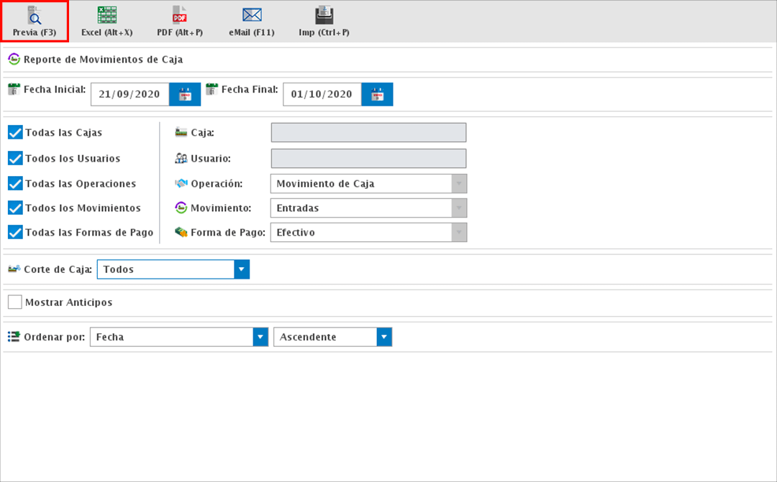Click the Caja text field
Image resolution: width=777 pixels, height=482 pixels.
368,133
